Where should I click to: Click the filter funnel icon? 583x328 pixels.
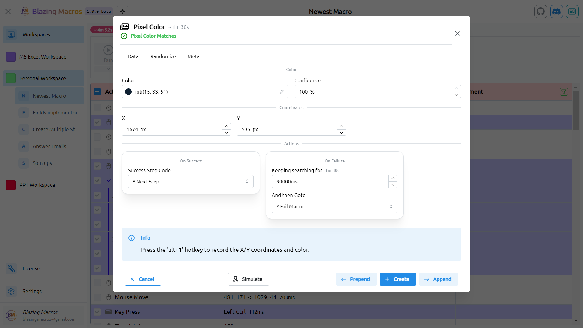(564, 92)
